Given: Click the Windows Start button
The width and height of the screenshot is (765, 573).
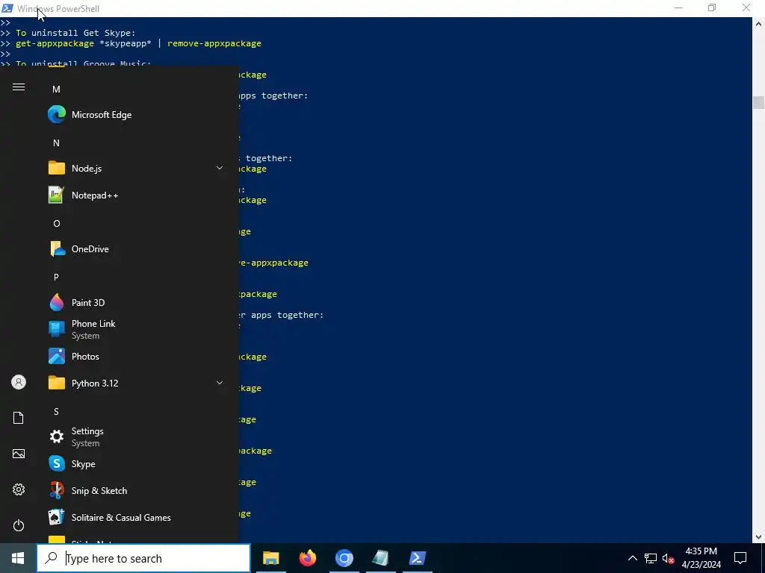Looking at the screenshot, I should point(18,558).
